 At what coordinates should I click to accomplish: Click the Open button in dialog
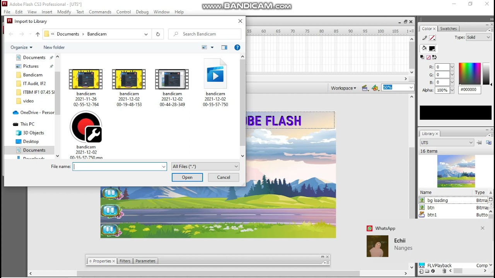187,177
